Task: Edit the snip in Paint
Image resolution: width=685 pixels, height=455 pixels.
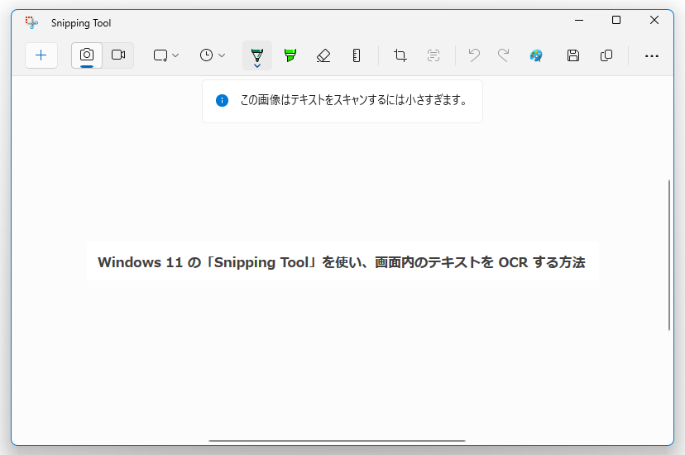Action: 536,55
